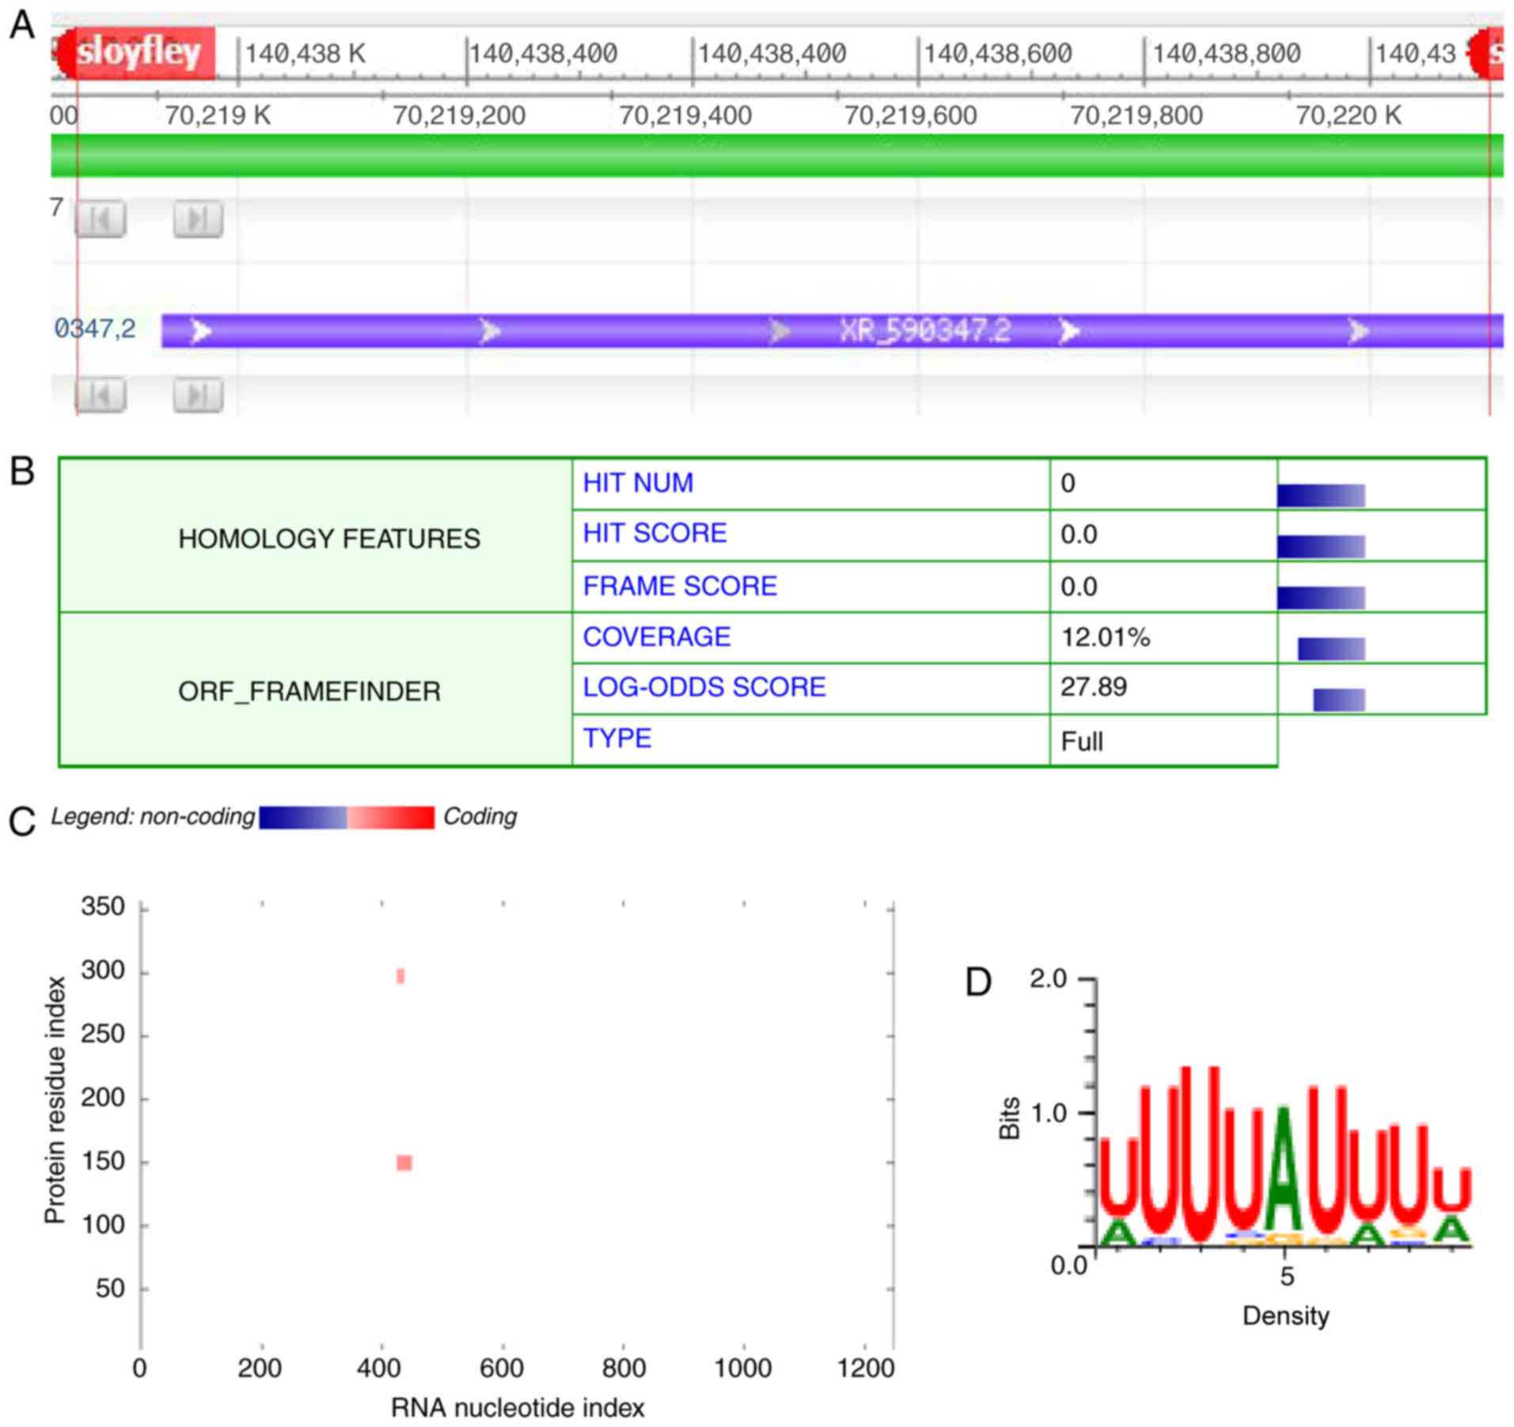Image resolution: width=1514 pixels, height=1427 pixels.
Task: Click the upper track's skip-to-end button
Action: pos(198,219)
